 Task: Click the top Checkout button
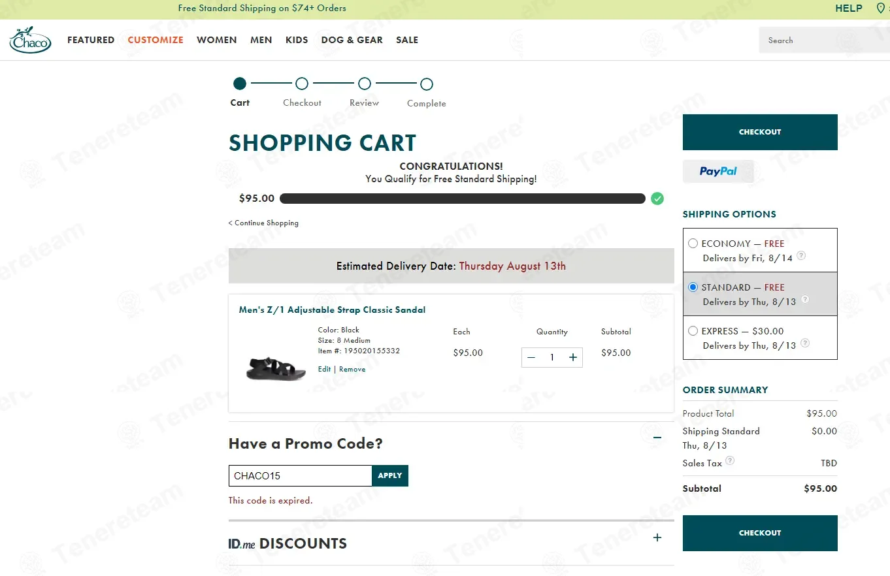click(x=760, y=132)
